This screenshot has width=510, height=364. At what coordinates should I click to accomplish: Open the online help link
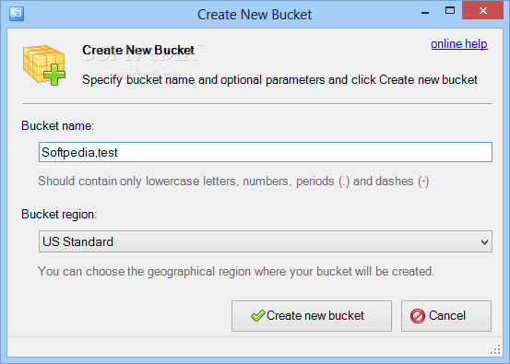pos(459,44)
